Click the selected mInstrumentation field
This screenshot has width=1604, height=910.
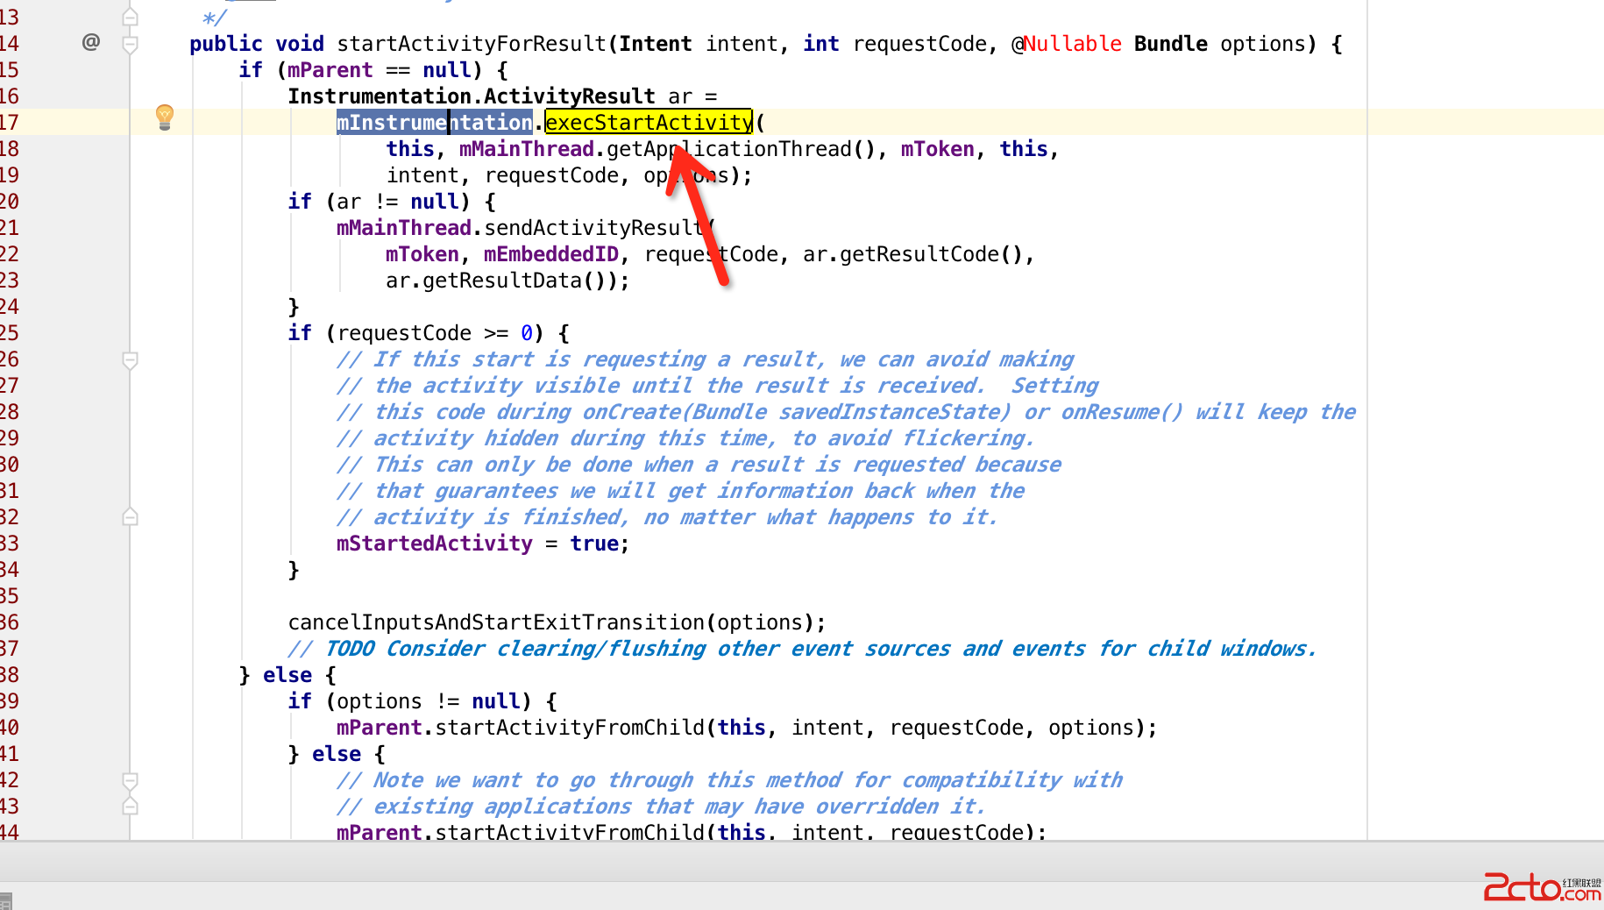click(x=435, y=123)
